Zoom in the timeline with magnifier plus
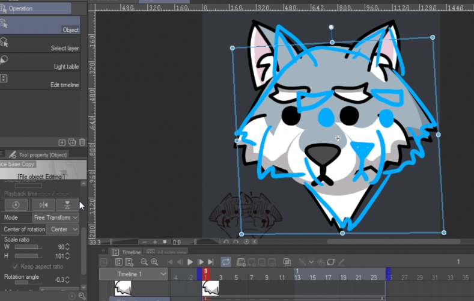Viewport: 474px width, 301px height. (x=154, y=262)
